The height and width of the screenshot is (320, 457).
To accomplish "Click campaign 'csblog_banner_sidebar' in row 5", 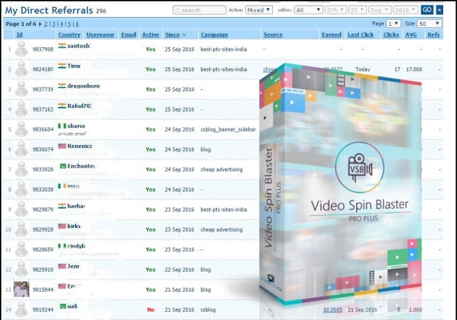I will pos(228,130).
